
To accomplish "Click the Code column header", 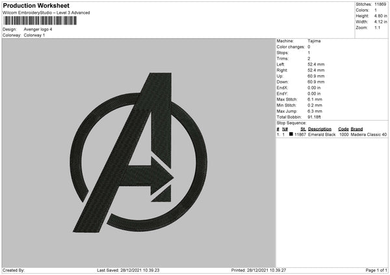I will click(343, 129).
